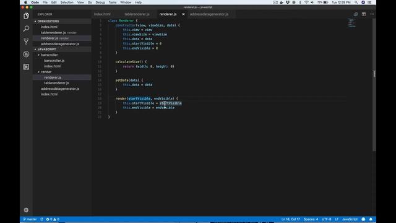Open the Debug menu
396x223 pixels.
pos(100,2)
